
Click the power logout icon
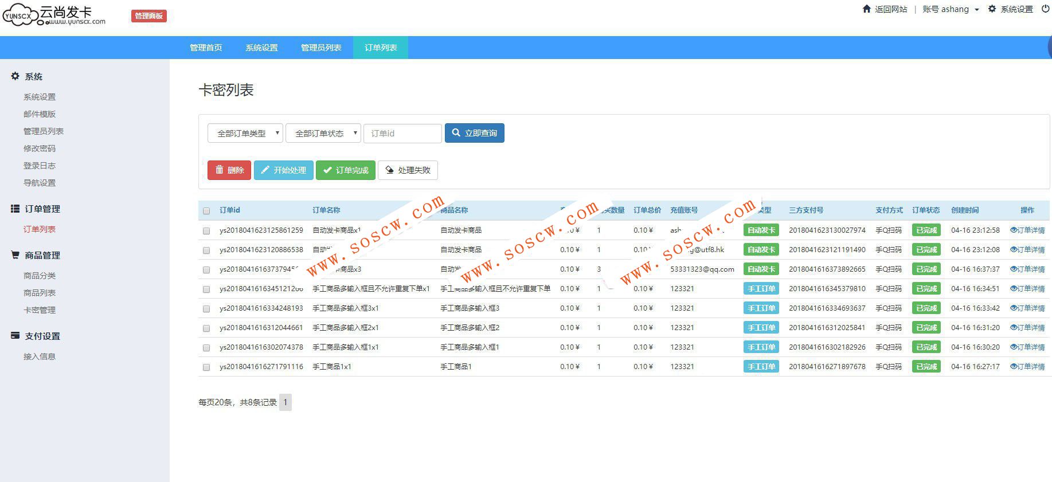1046,9
